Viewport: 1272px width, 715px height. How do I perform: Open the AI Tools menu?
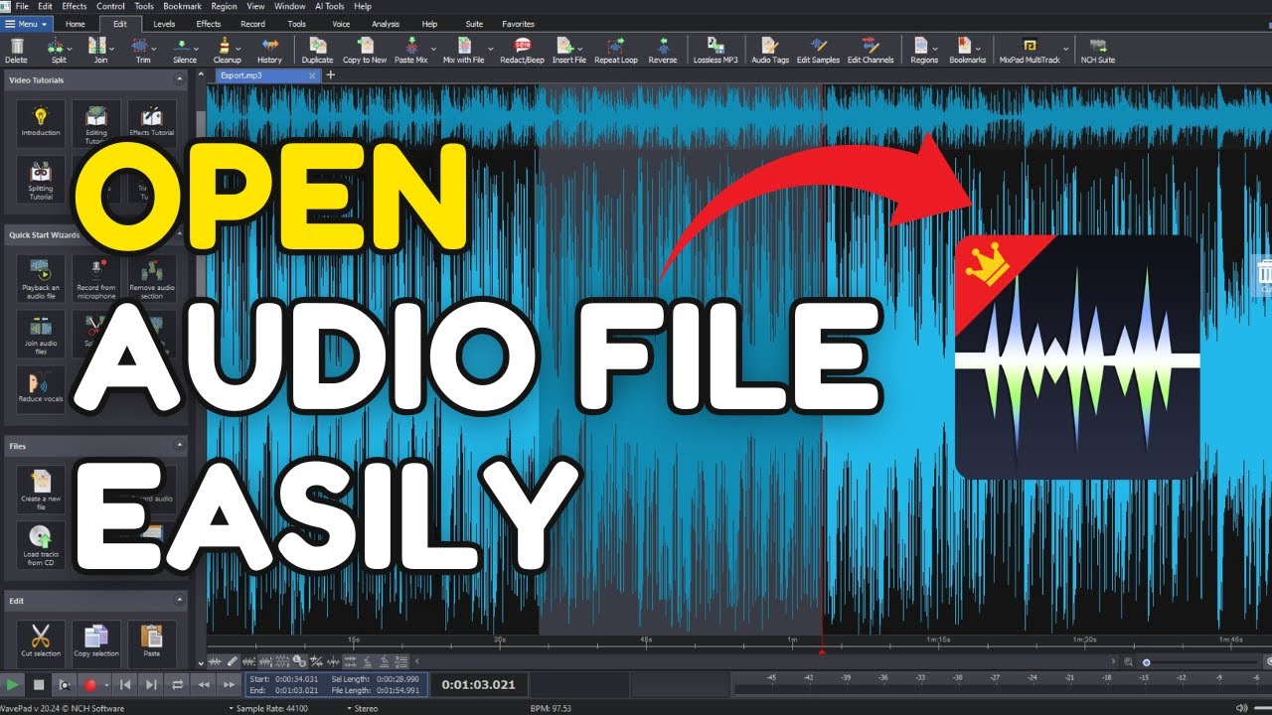point(329,6)
